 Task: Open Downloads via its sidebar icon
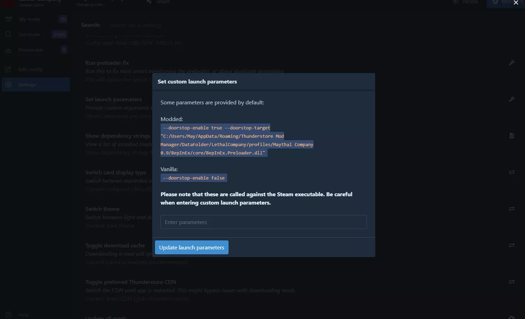pos(8,50)
